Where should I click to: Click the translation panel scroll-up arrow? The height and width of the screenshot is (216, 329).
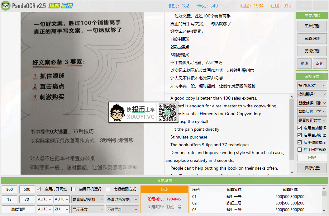coord(292,97)
